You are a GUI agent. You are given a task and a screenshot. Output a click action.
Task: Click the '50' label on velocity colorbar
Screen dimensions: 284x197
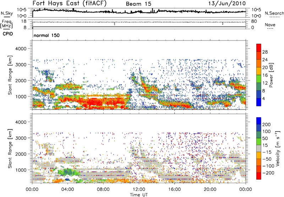(265, 138)
